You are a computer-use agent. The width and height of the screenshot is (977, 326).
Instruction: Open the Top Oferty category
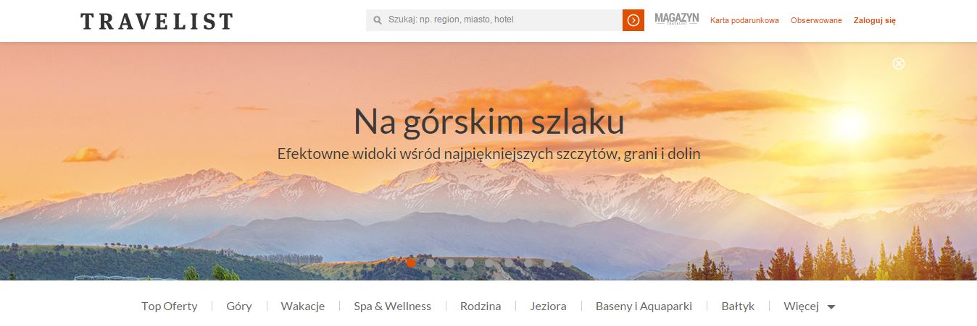(x=169, y=306)
